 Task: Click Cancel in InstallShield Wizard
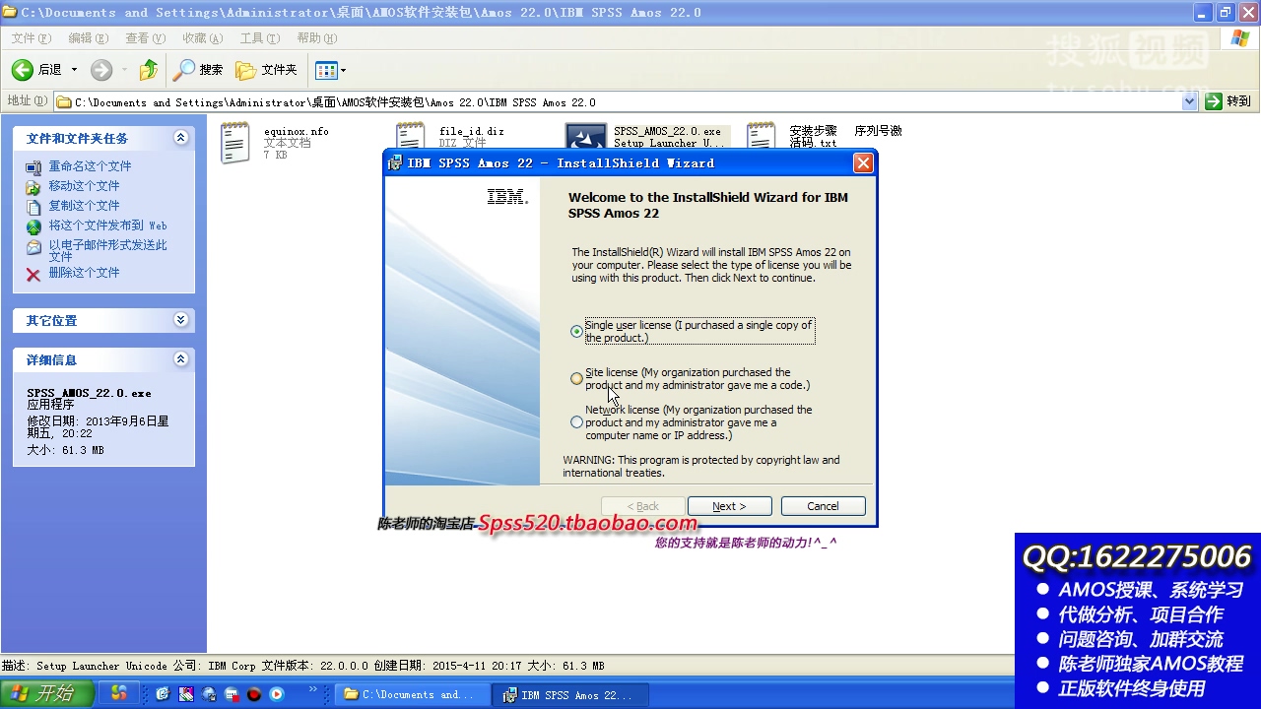(823, 506)
